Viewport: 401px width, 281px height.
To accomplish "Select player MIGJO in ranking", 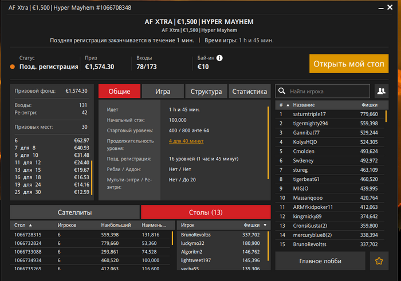I will [x=330, y=188].
